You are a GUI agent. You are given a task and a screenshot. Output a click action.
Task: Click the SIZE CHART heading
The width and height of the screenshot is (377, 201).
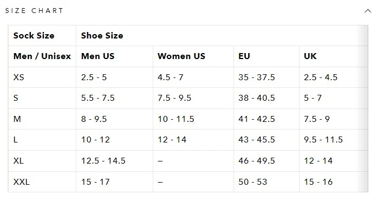(34, 11)
